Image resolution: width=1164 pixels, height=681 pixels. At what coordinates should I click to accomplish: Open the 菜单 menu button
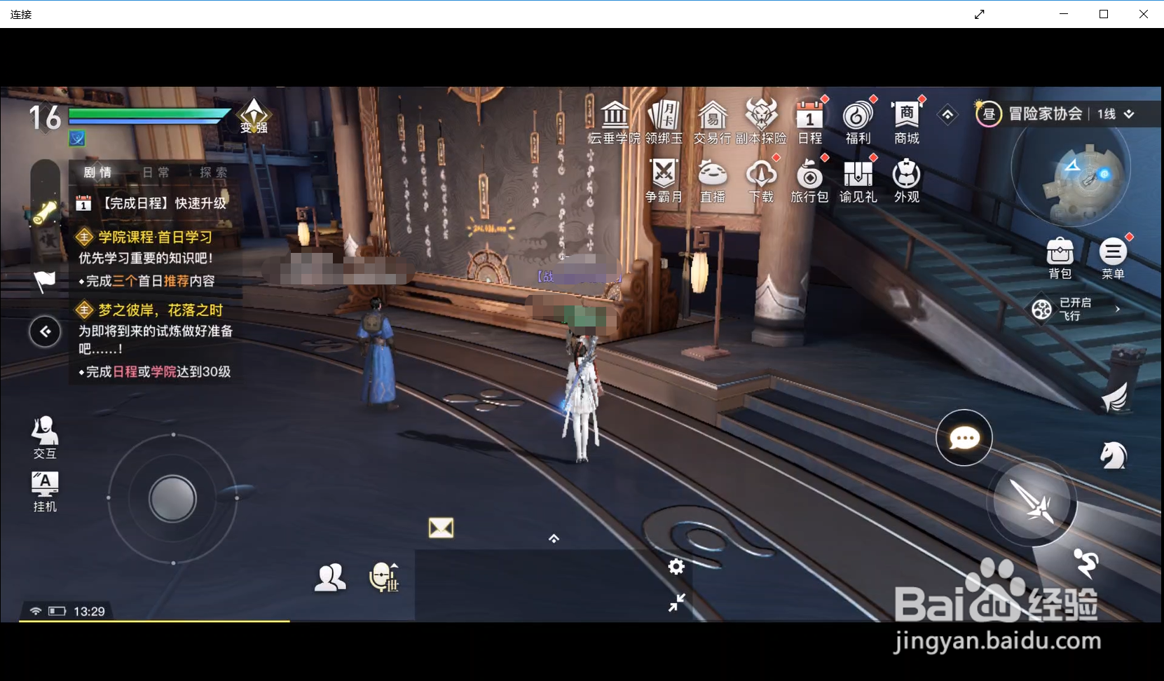[x=1113, y=257]
